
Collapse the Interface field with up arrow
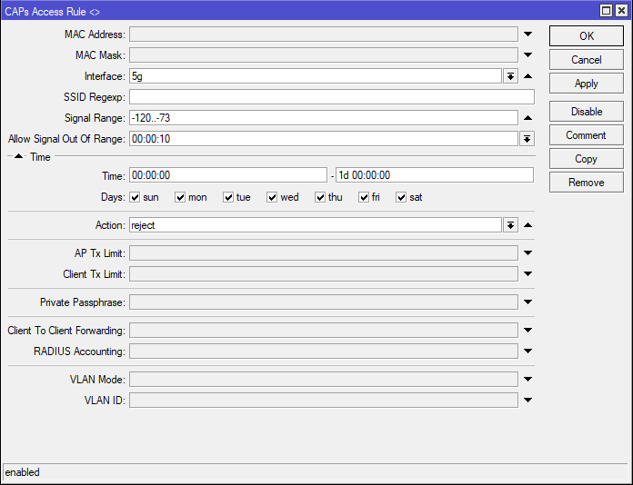tap(527, 75)
